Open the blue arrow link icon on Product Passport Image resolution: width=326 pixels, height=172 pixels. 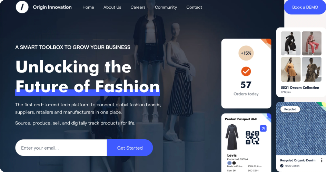pyautogui.click(x=263, y=128)
